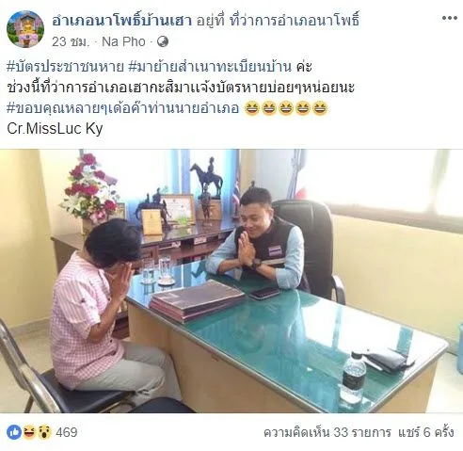Click the Cr.MissLuc Ky credit text
Image resolution: width=463 pixels, height=451 pixels.
tap(55, 129)
